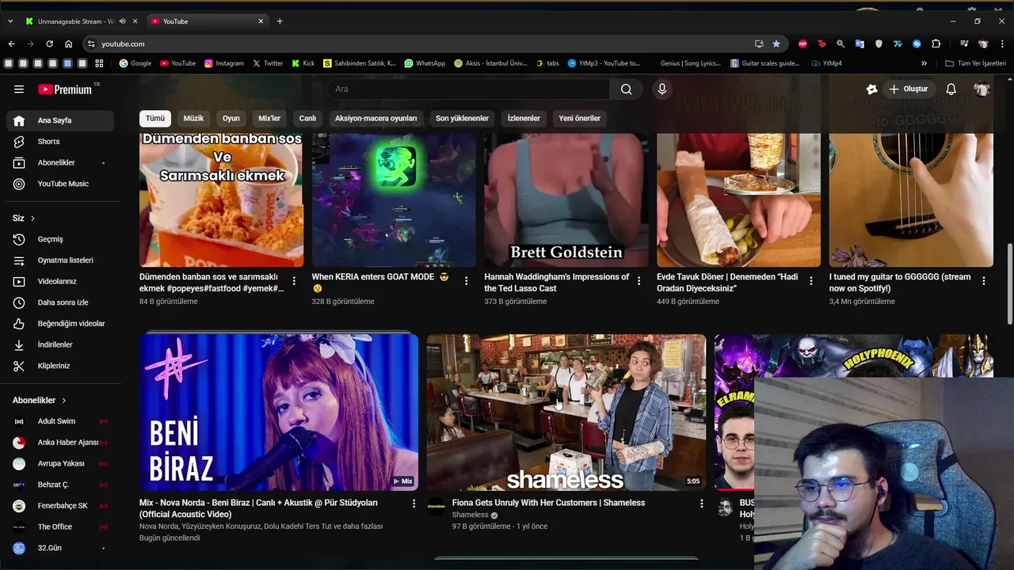
Task: Open Beğendiğim videolar liked videos
Action: tap(60, 324)
